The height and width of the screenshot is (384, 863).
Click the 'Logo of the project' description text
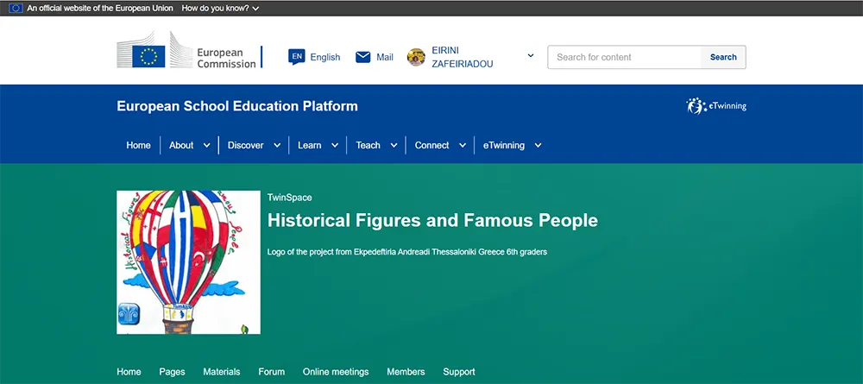tap(407, 252)
